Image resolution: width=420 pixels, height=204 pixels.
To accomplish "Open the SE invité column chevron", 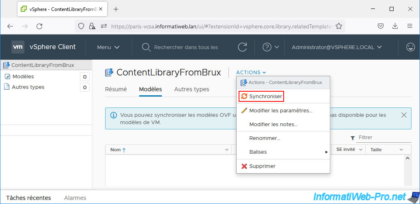I will [360, 150].
